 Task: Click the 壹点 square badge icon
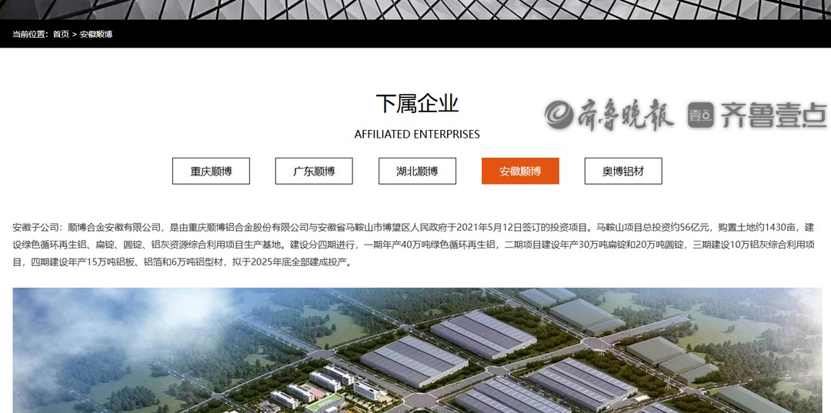(x=701, y=115)
